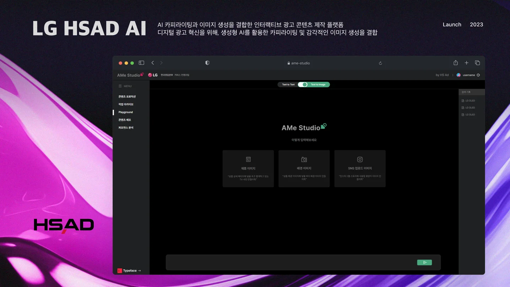Viewport: 510px width, 287px height.
Task: Click the username label in header
Action: pyautogui.click(x=469, y=75)
